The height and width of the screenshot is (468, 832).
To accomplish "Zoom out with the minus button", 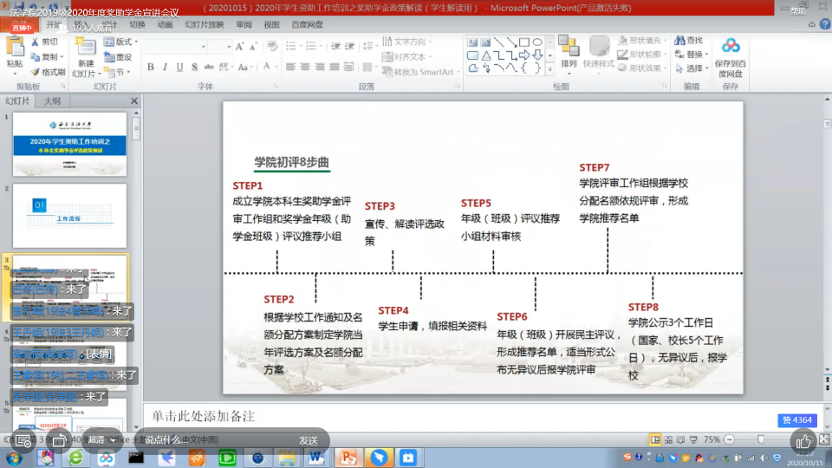I will [730, 440].
